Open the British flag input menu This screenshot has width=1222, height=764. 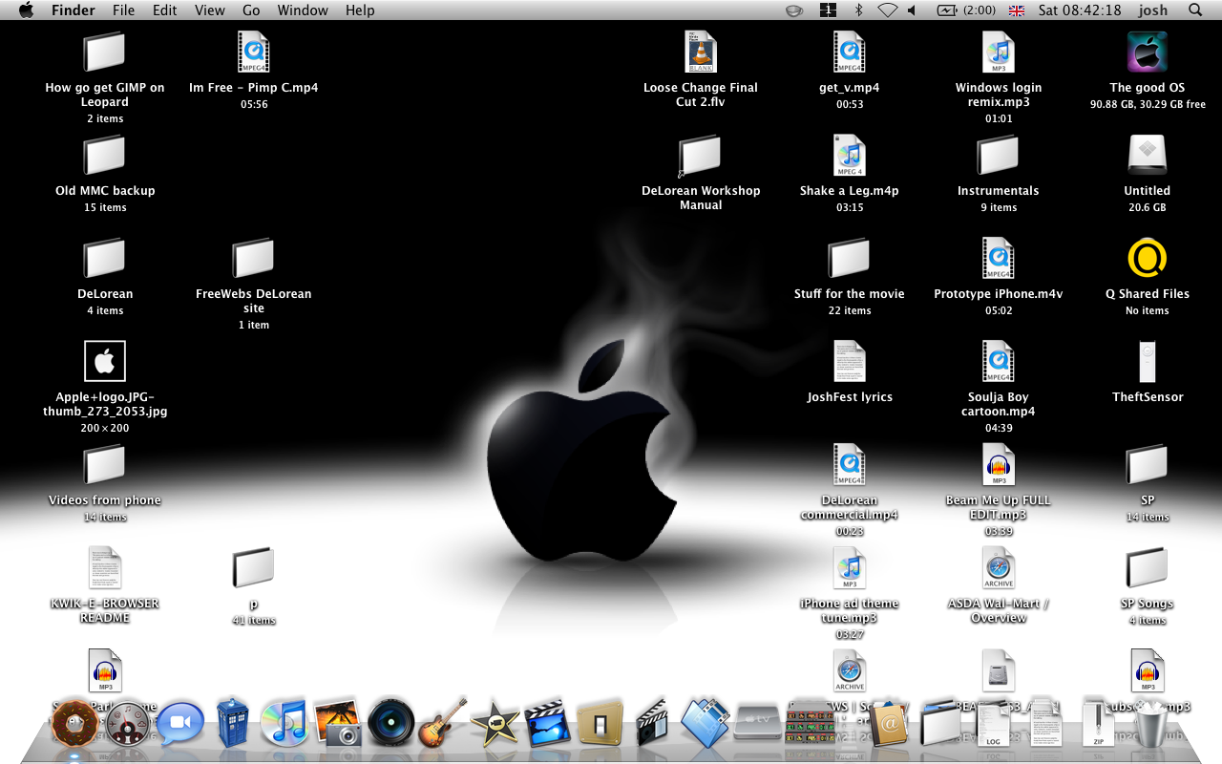click(1017, 11)
